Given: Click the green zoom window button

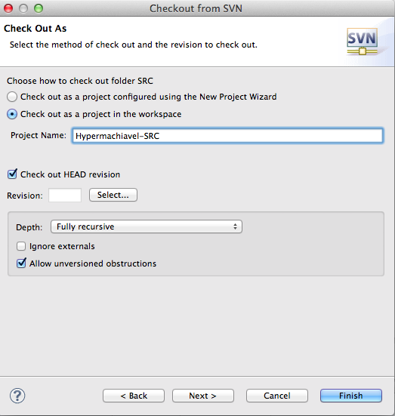Looking at the screenshot, I should 39,8.
